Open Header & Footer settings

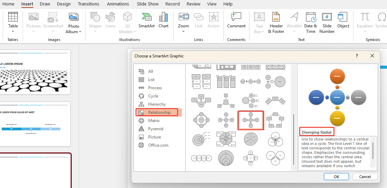click(276, 23)
